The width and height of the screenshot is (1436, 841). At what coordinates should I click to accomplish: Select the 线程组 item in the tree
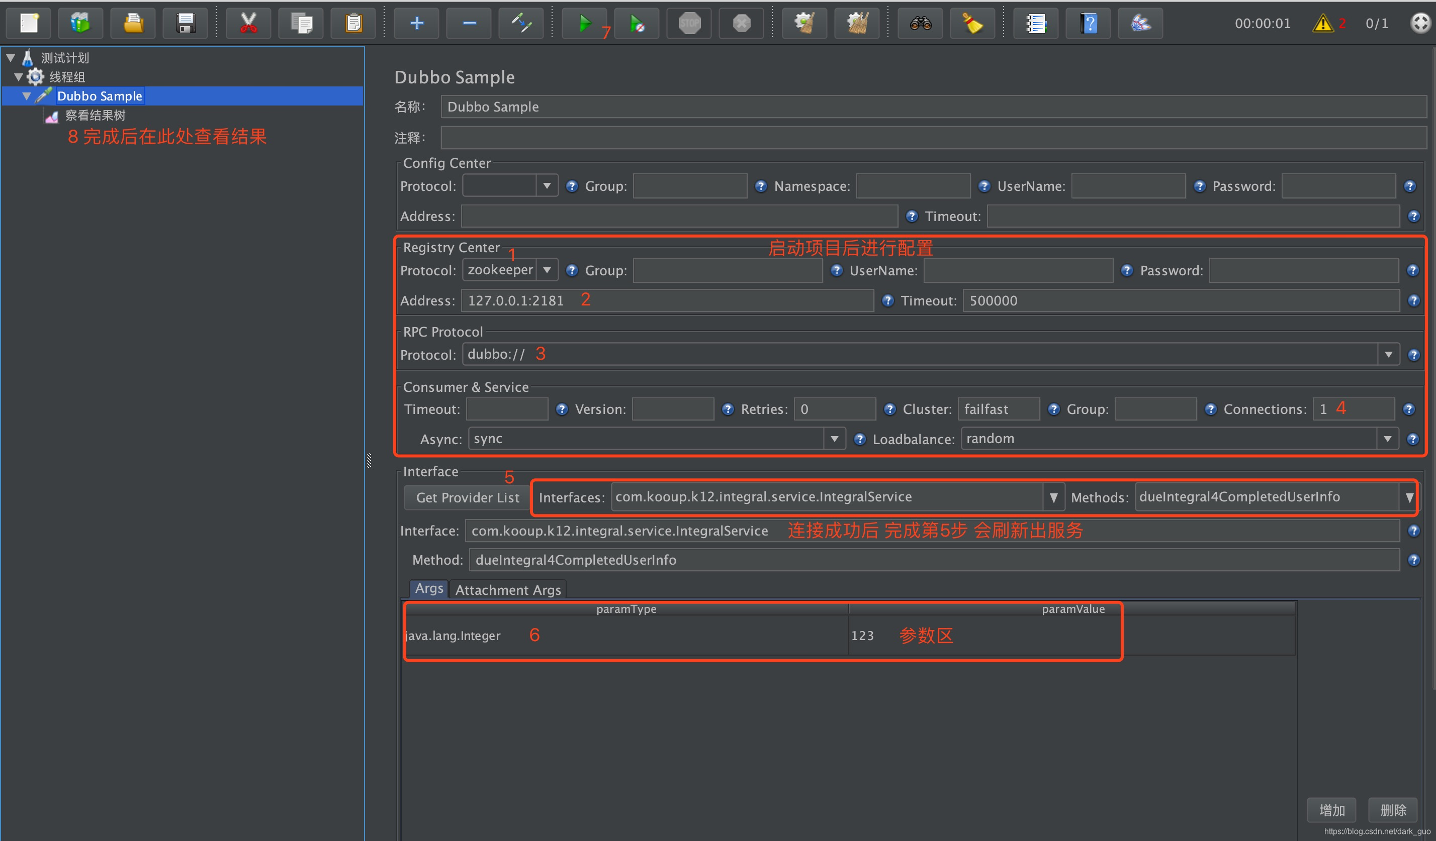[67, 77]
